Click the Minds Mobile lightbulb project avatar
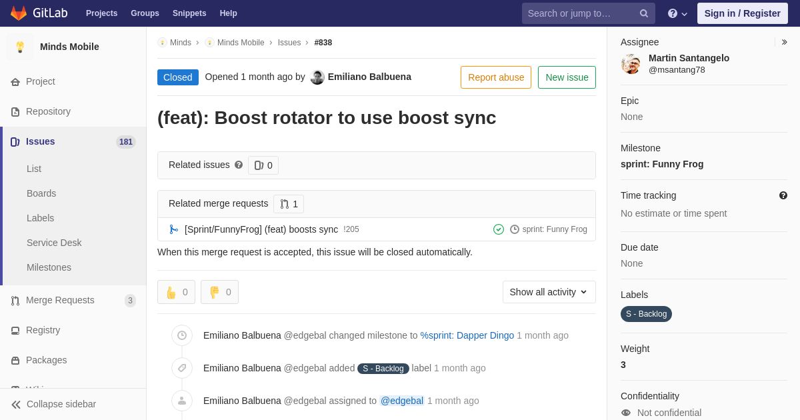Viewport: 800px width, 420px height. (x=20, y=47)
